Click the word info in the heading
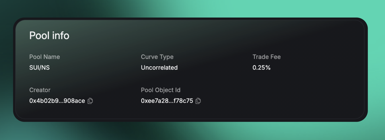Screen dimensions: 385x140 pyautogui.click(x=61, y=36)
